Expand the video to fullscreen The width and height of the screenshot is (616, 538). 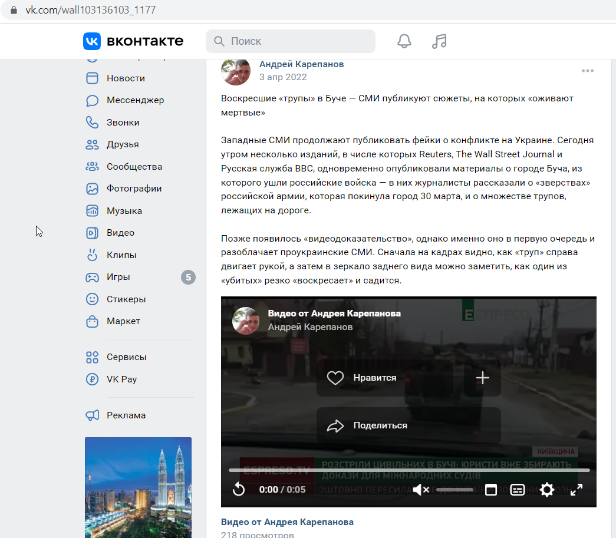click(577, 490)
